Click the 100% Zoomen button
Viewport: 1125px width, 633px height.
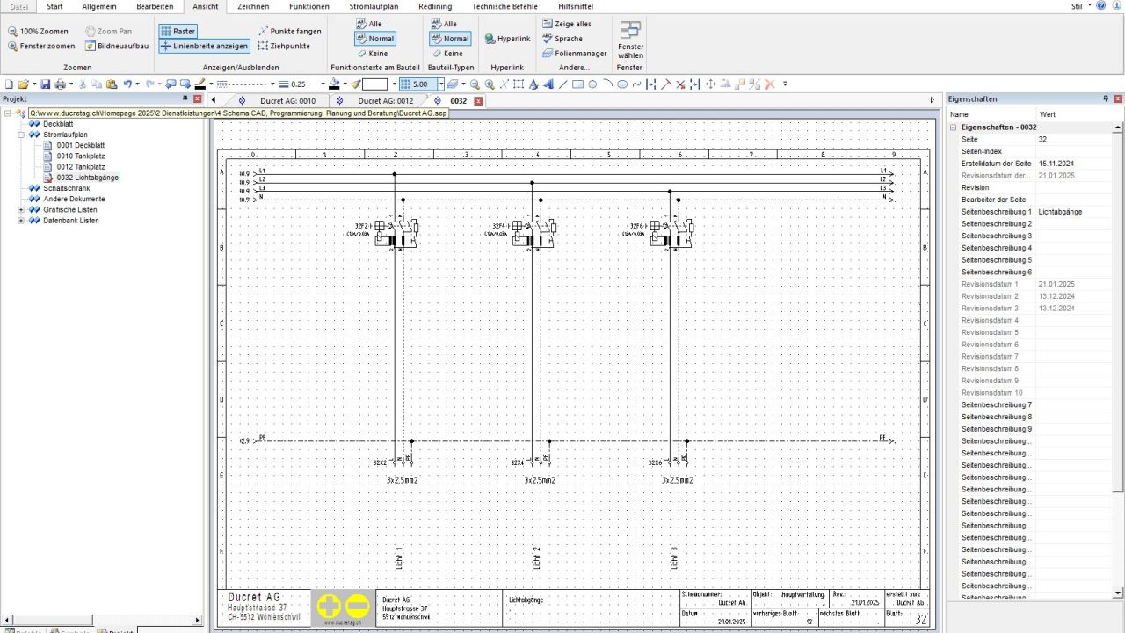[38, 31]
